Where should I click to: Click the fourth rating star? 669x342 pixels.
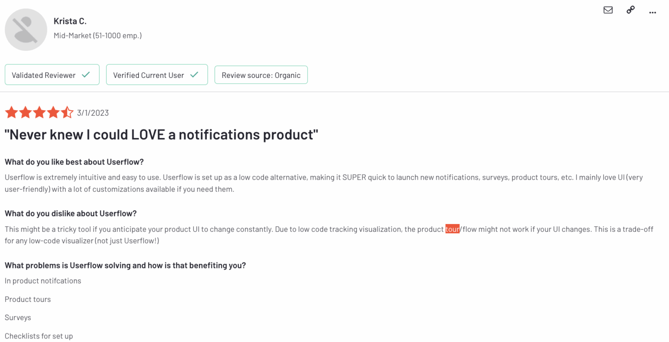(x=53, y=113)
